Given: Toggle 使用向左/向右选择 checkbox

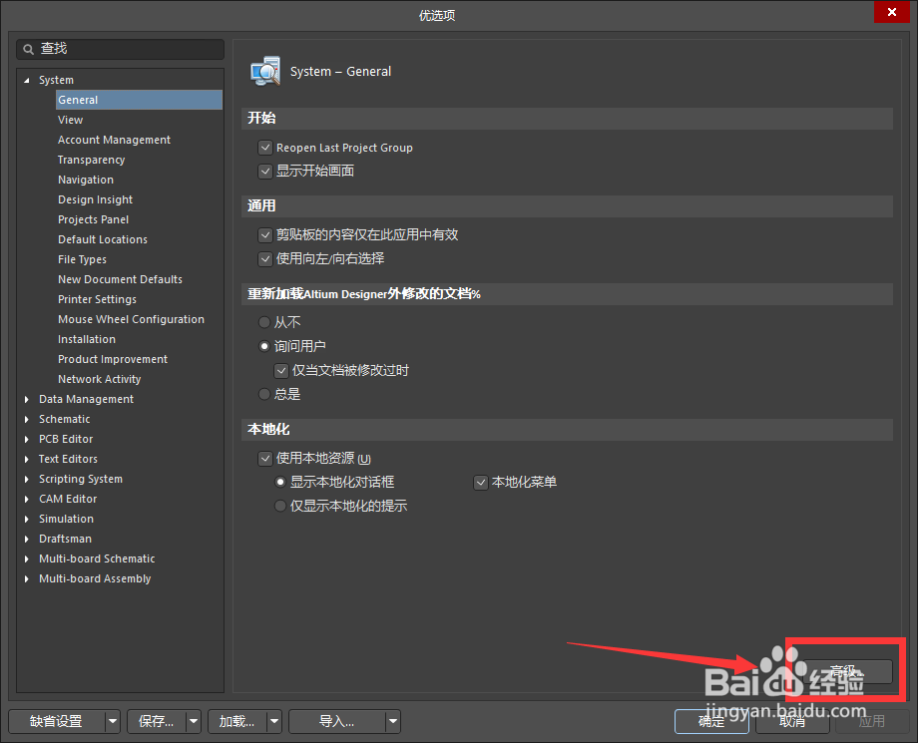Looking at the screenshot, I should click(x=265, y=258).
